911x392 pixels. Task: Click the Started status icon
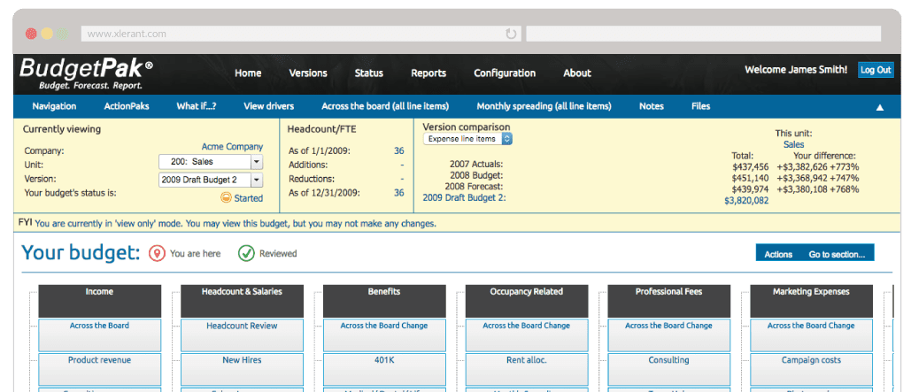226,197
